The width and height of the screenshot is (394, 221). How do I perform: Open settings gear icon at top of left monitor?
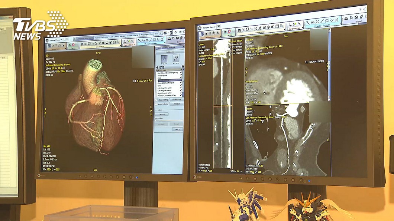[x=176, y=32]
